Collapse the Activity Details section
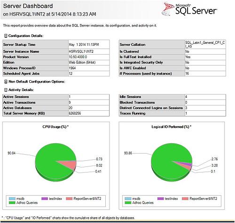Image resolution: width=235 pixels, height=223 pixels. point(6,90)
